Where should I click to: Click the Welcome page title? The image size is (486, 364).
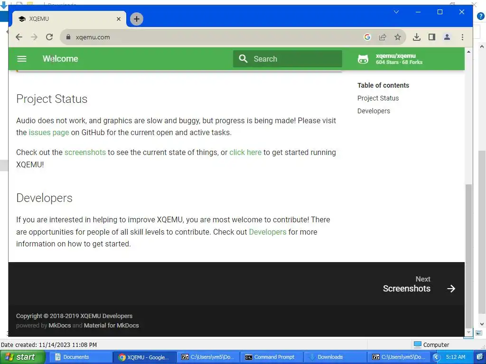(60, 59)
